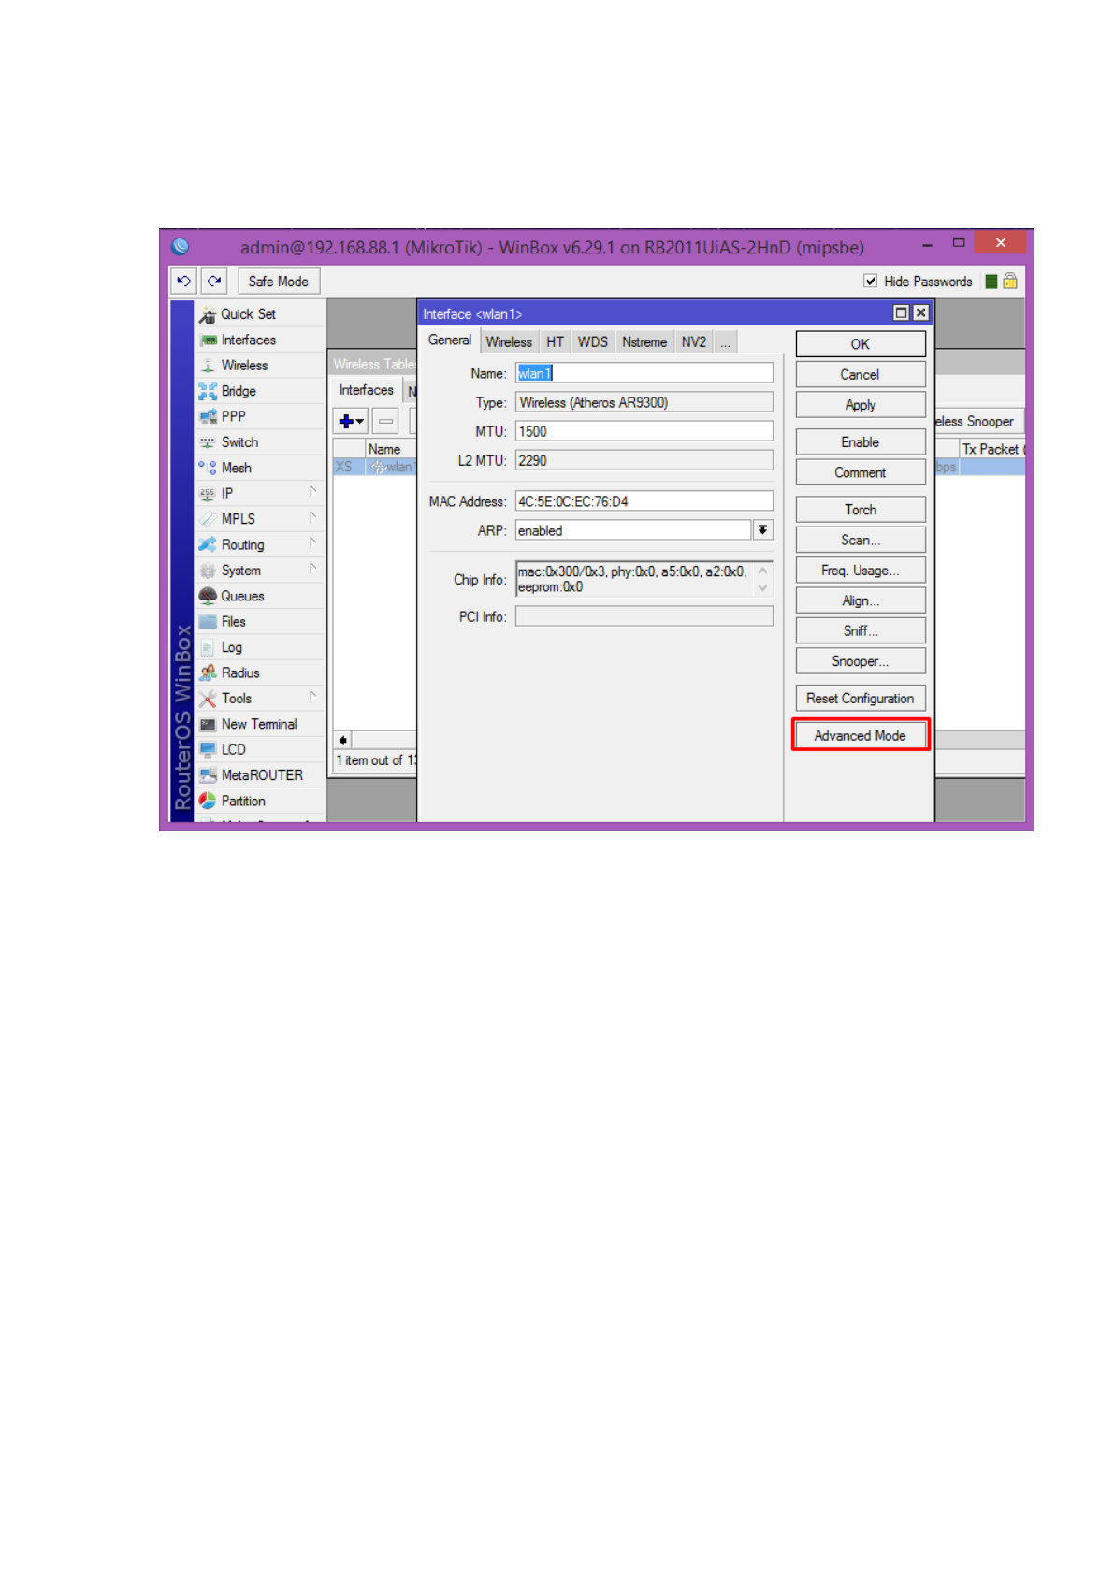The width and height of the screenshot is (1114, 1575).
Task: Open MetaROUTER in the sidebar
Action: click(x=260, y=775)
